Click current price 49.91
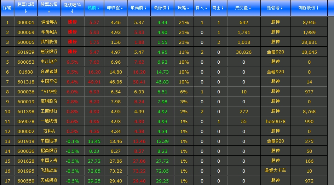This screenshot has height=185, width=334. click(x=94, y=82)
